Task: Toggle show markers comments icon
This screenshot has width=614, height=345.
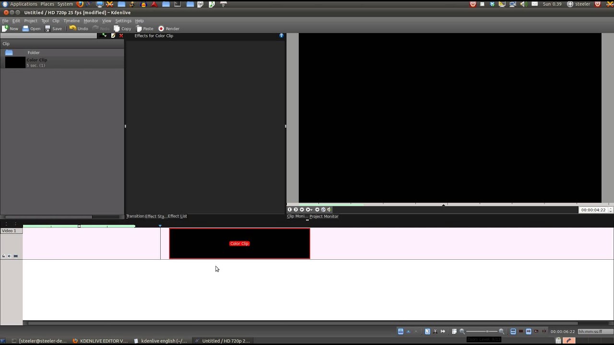Action: point(536,331)
